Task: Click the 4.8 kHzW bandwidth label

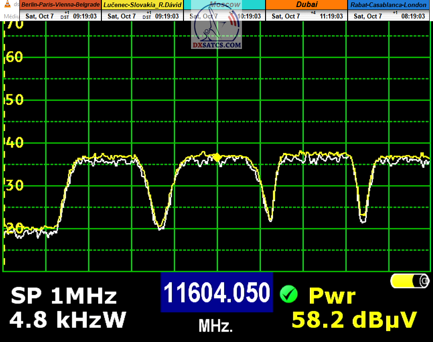Action: (67, 320)
